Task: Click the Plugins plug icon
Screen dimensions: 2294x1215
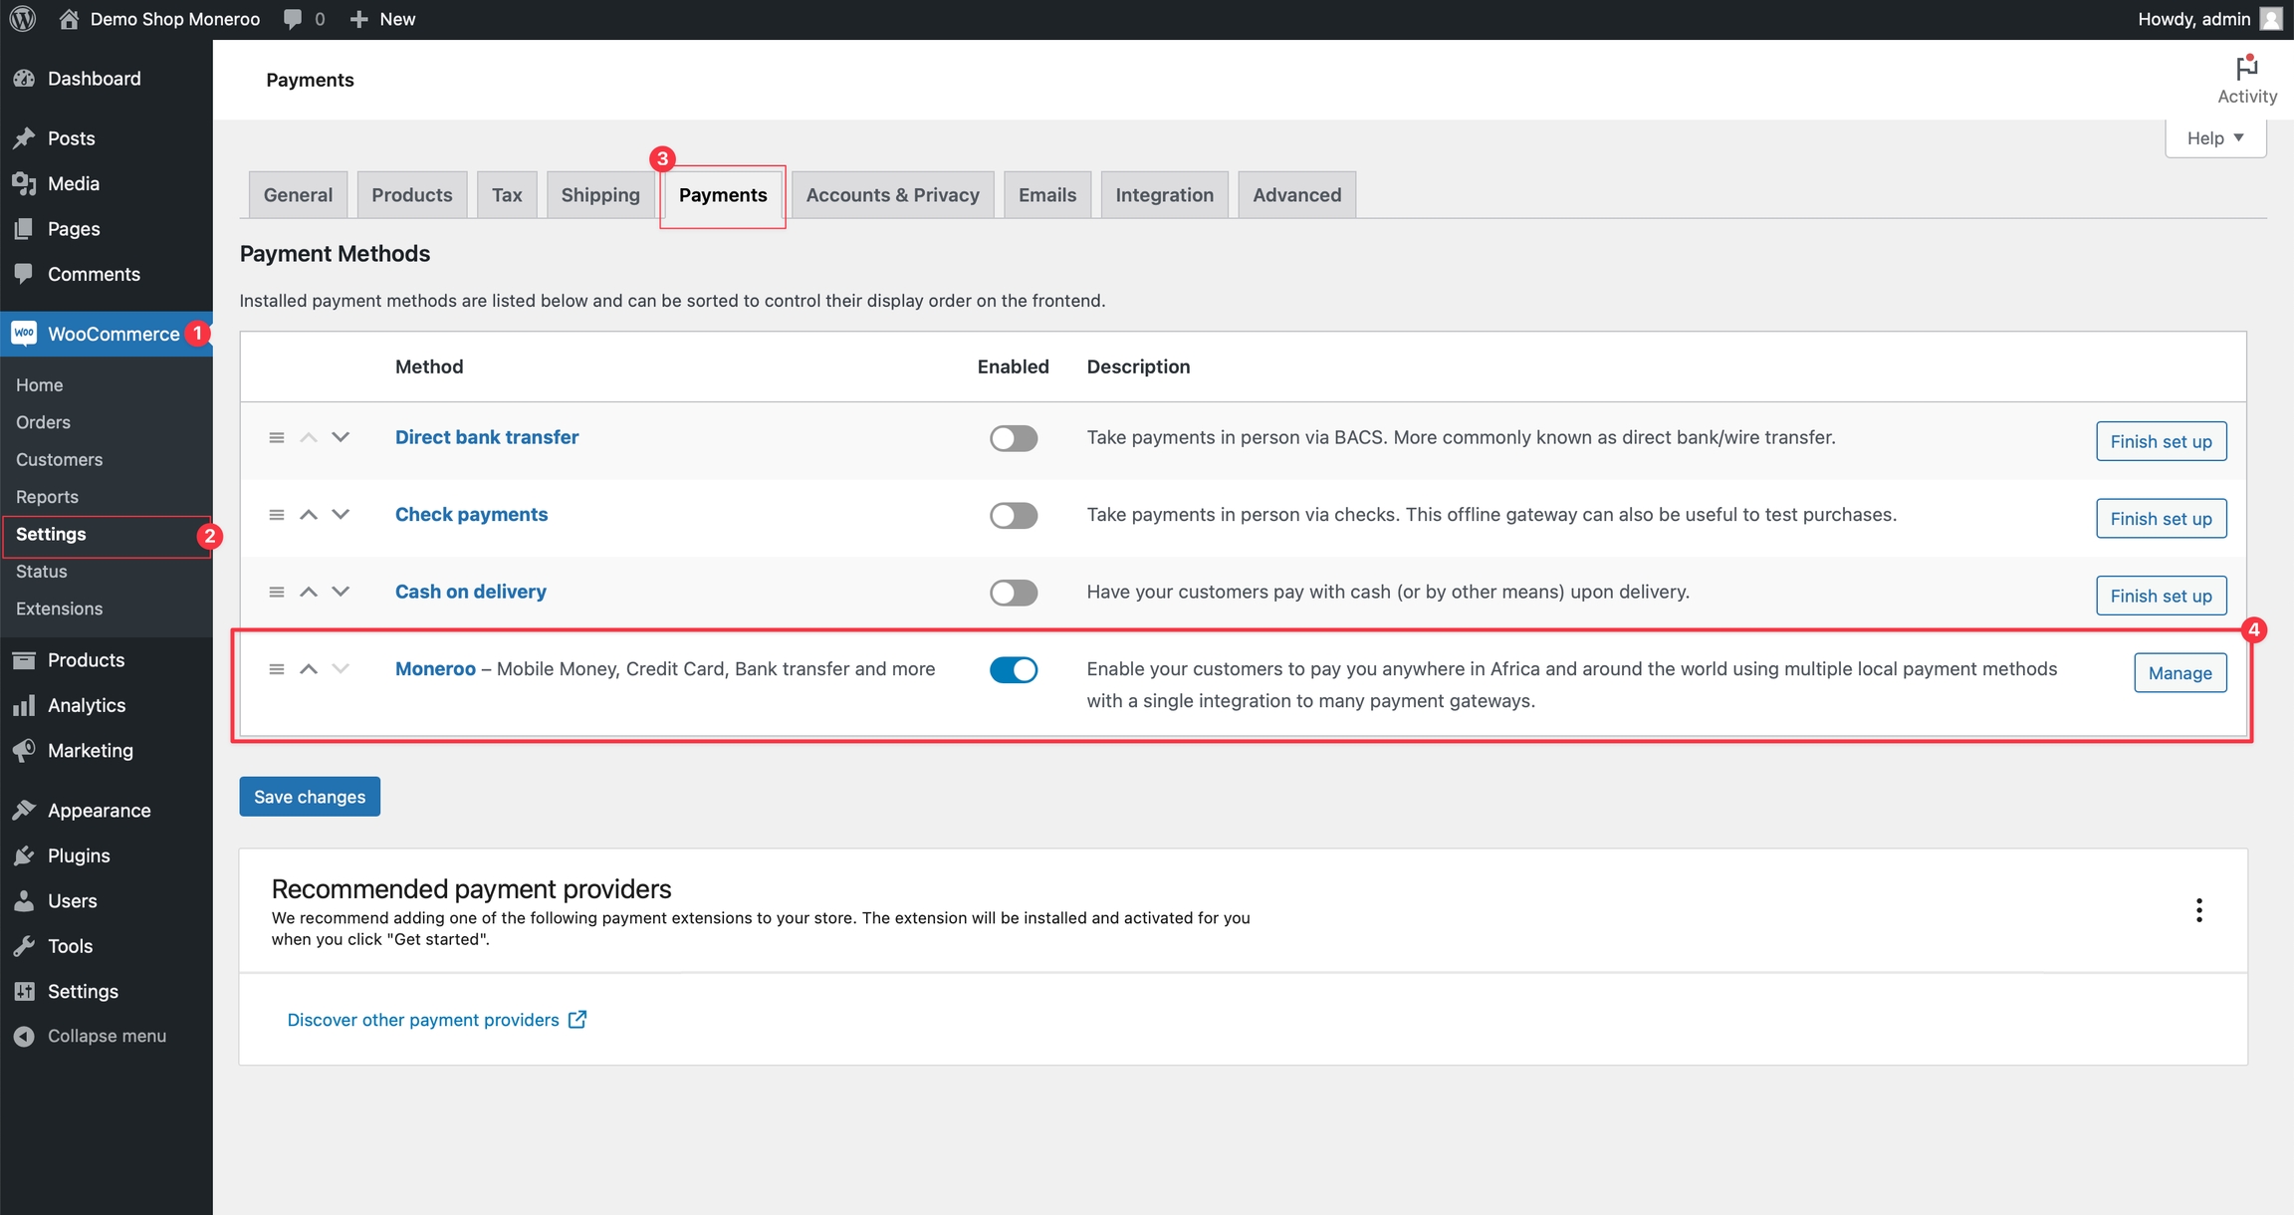Action: 25,855
